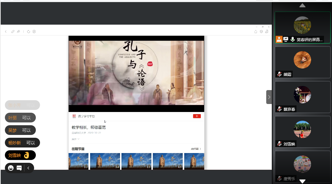
Task: Open the emoji reaction picker
Action: tap(11, 168)
